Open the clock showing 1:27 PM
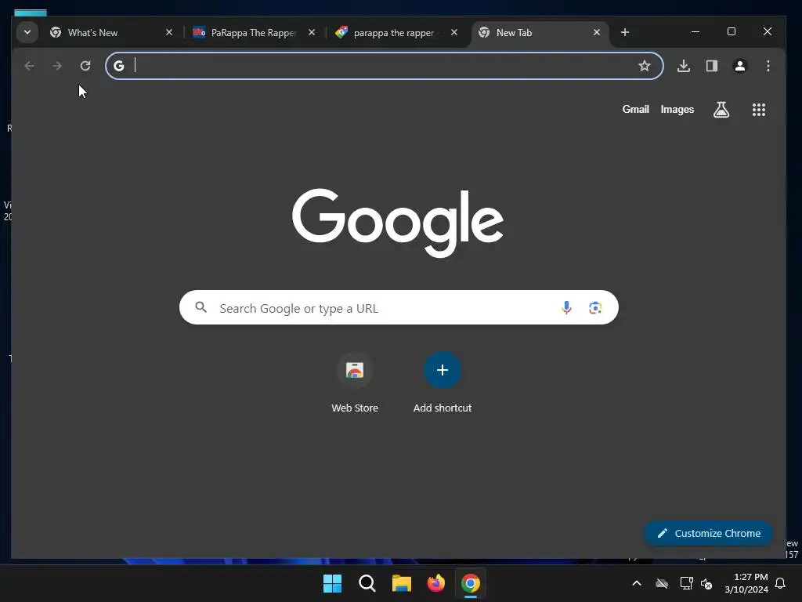 [x=746, y=583]
